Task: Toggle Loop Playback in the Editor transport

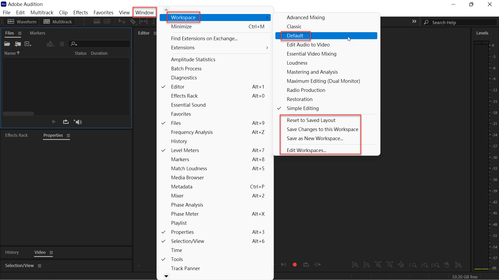Action: pos(306,264)
